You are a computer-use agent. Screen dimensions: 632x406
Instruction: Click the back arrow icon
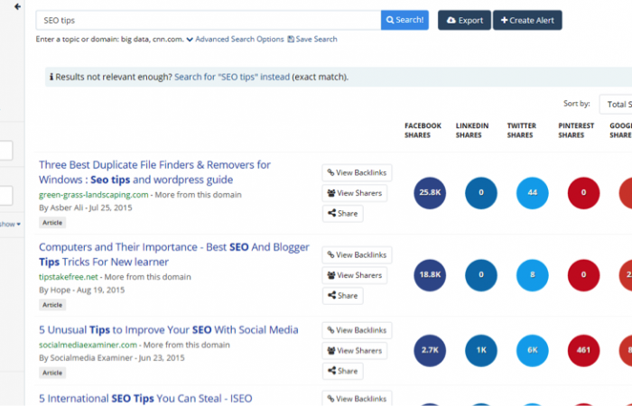tap(17, 6)
